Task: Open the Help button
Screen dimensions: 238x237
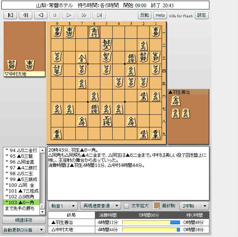Action: (160, 15)
